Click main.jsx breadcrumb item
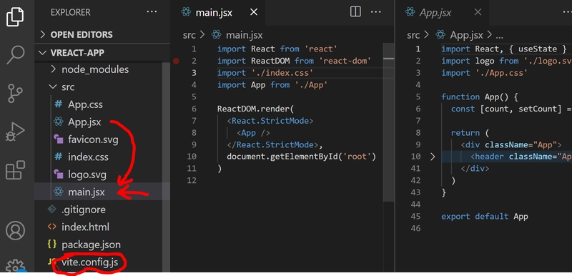The image size is (572, 276). click(244, 35)
